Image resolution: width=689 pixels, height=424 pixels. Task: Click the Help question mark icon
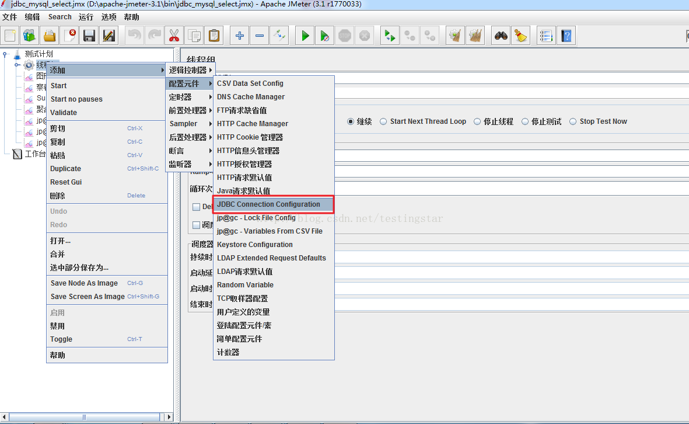(566, 36)
